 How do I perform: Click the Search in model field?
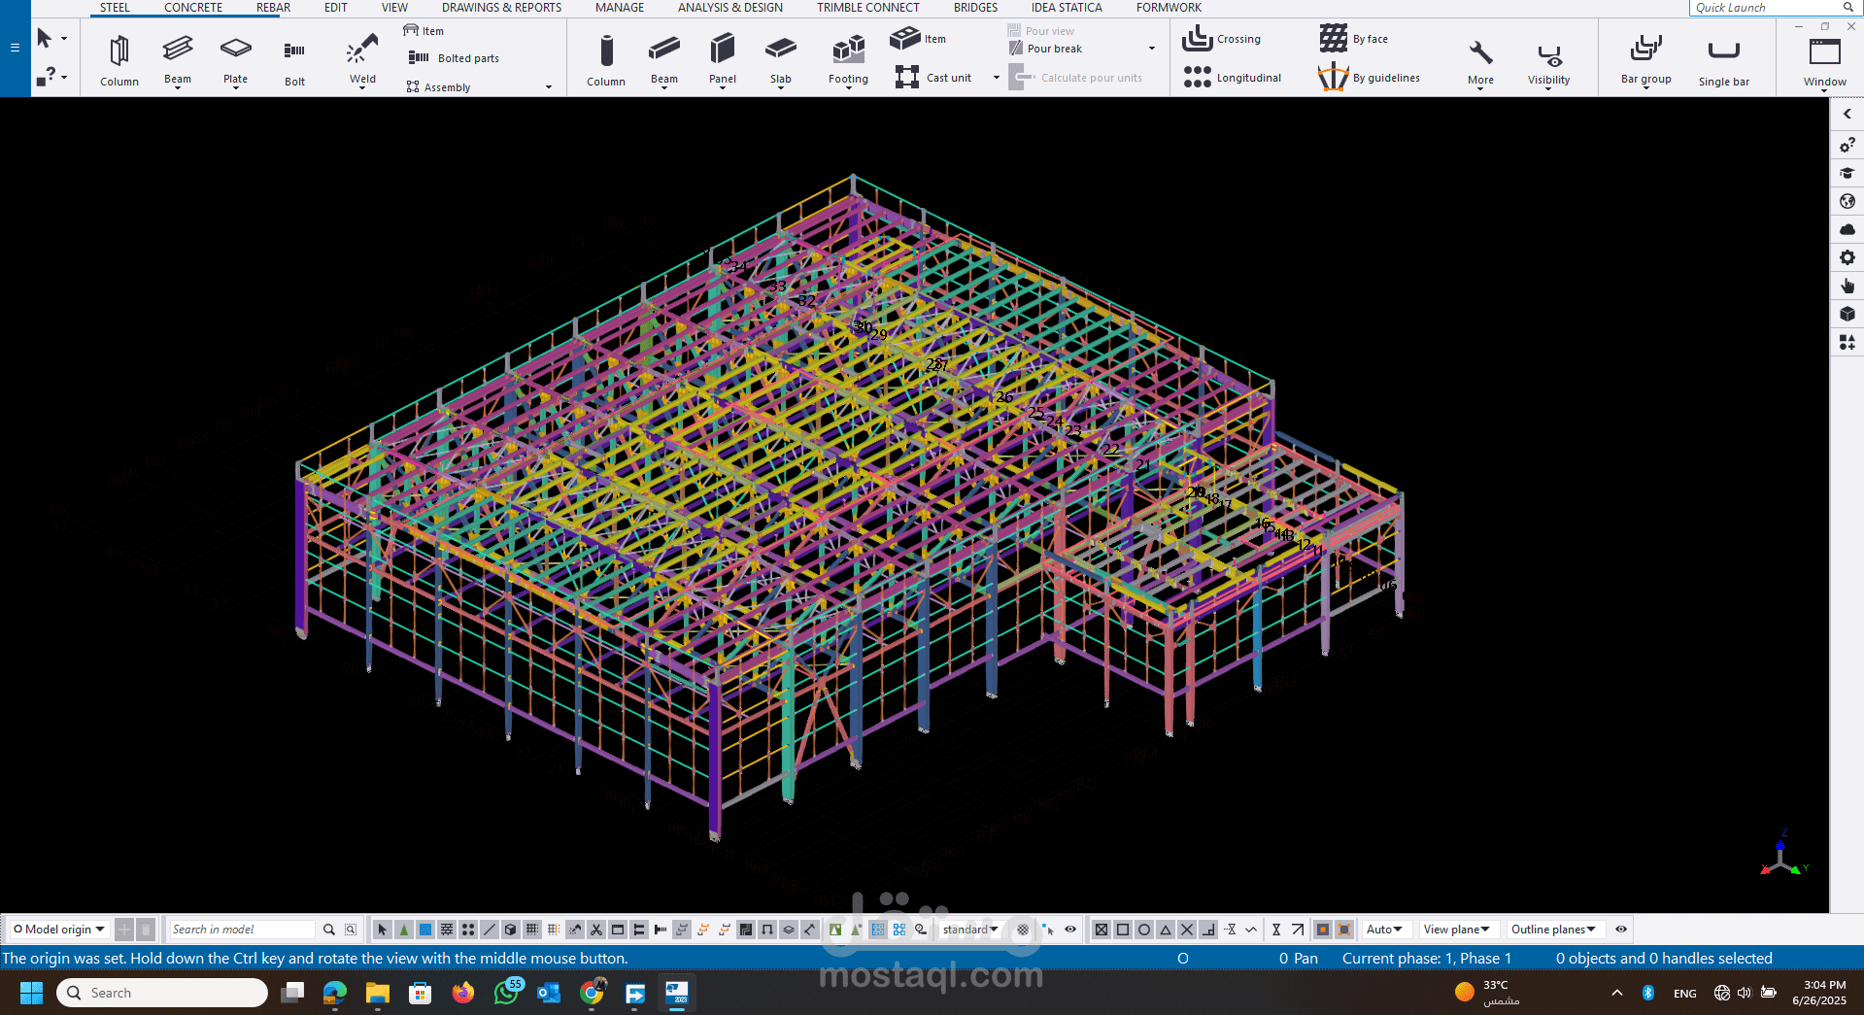coord(241,930)
